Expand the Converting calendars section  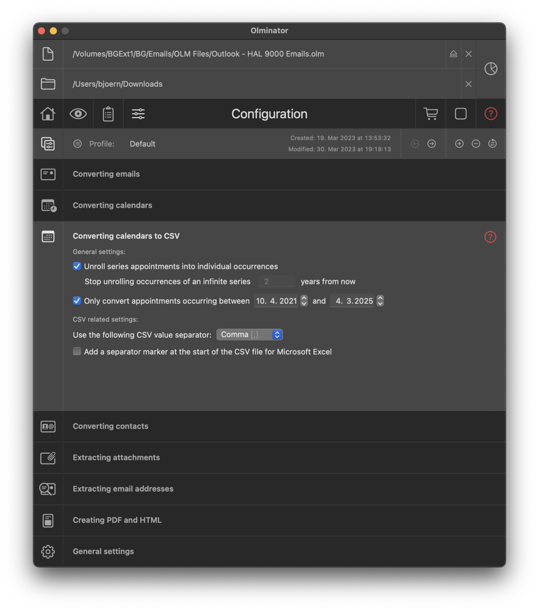(x=284, y=206)
